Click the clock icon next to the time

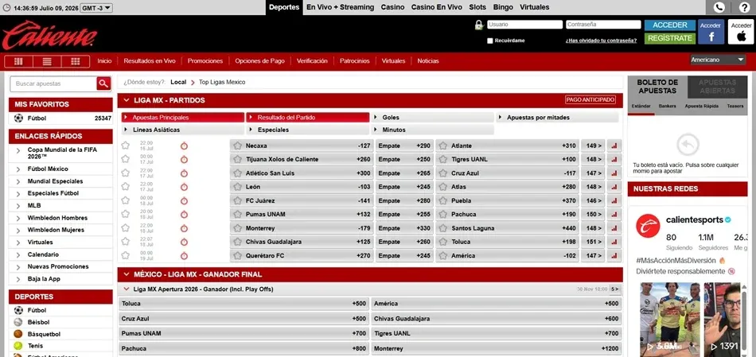6,8
